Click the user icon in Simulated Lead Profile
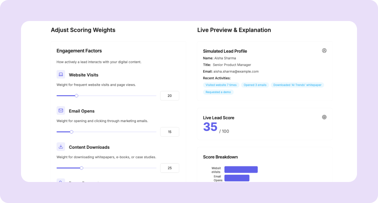 coord(324,51)
